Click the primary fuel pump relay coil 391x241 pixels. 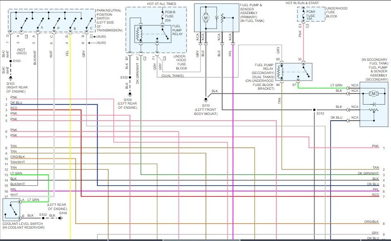(x=139, y=34)
